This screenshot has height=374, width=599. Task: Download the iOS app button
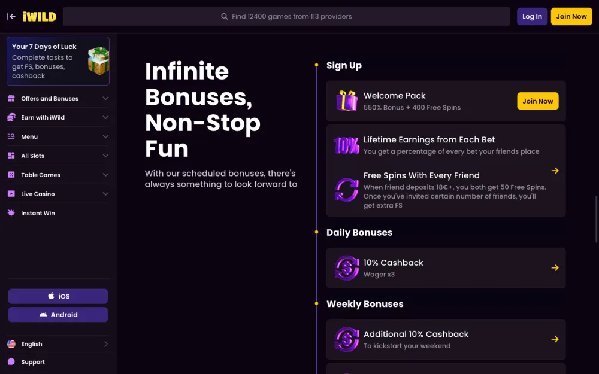point(58,296)
